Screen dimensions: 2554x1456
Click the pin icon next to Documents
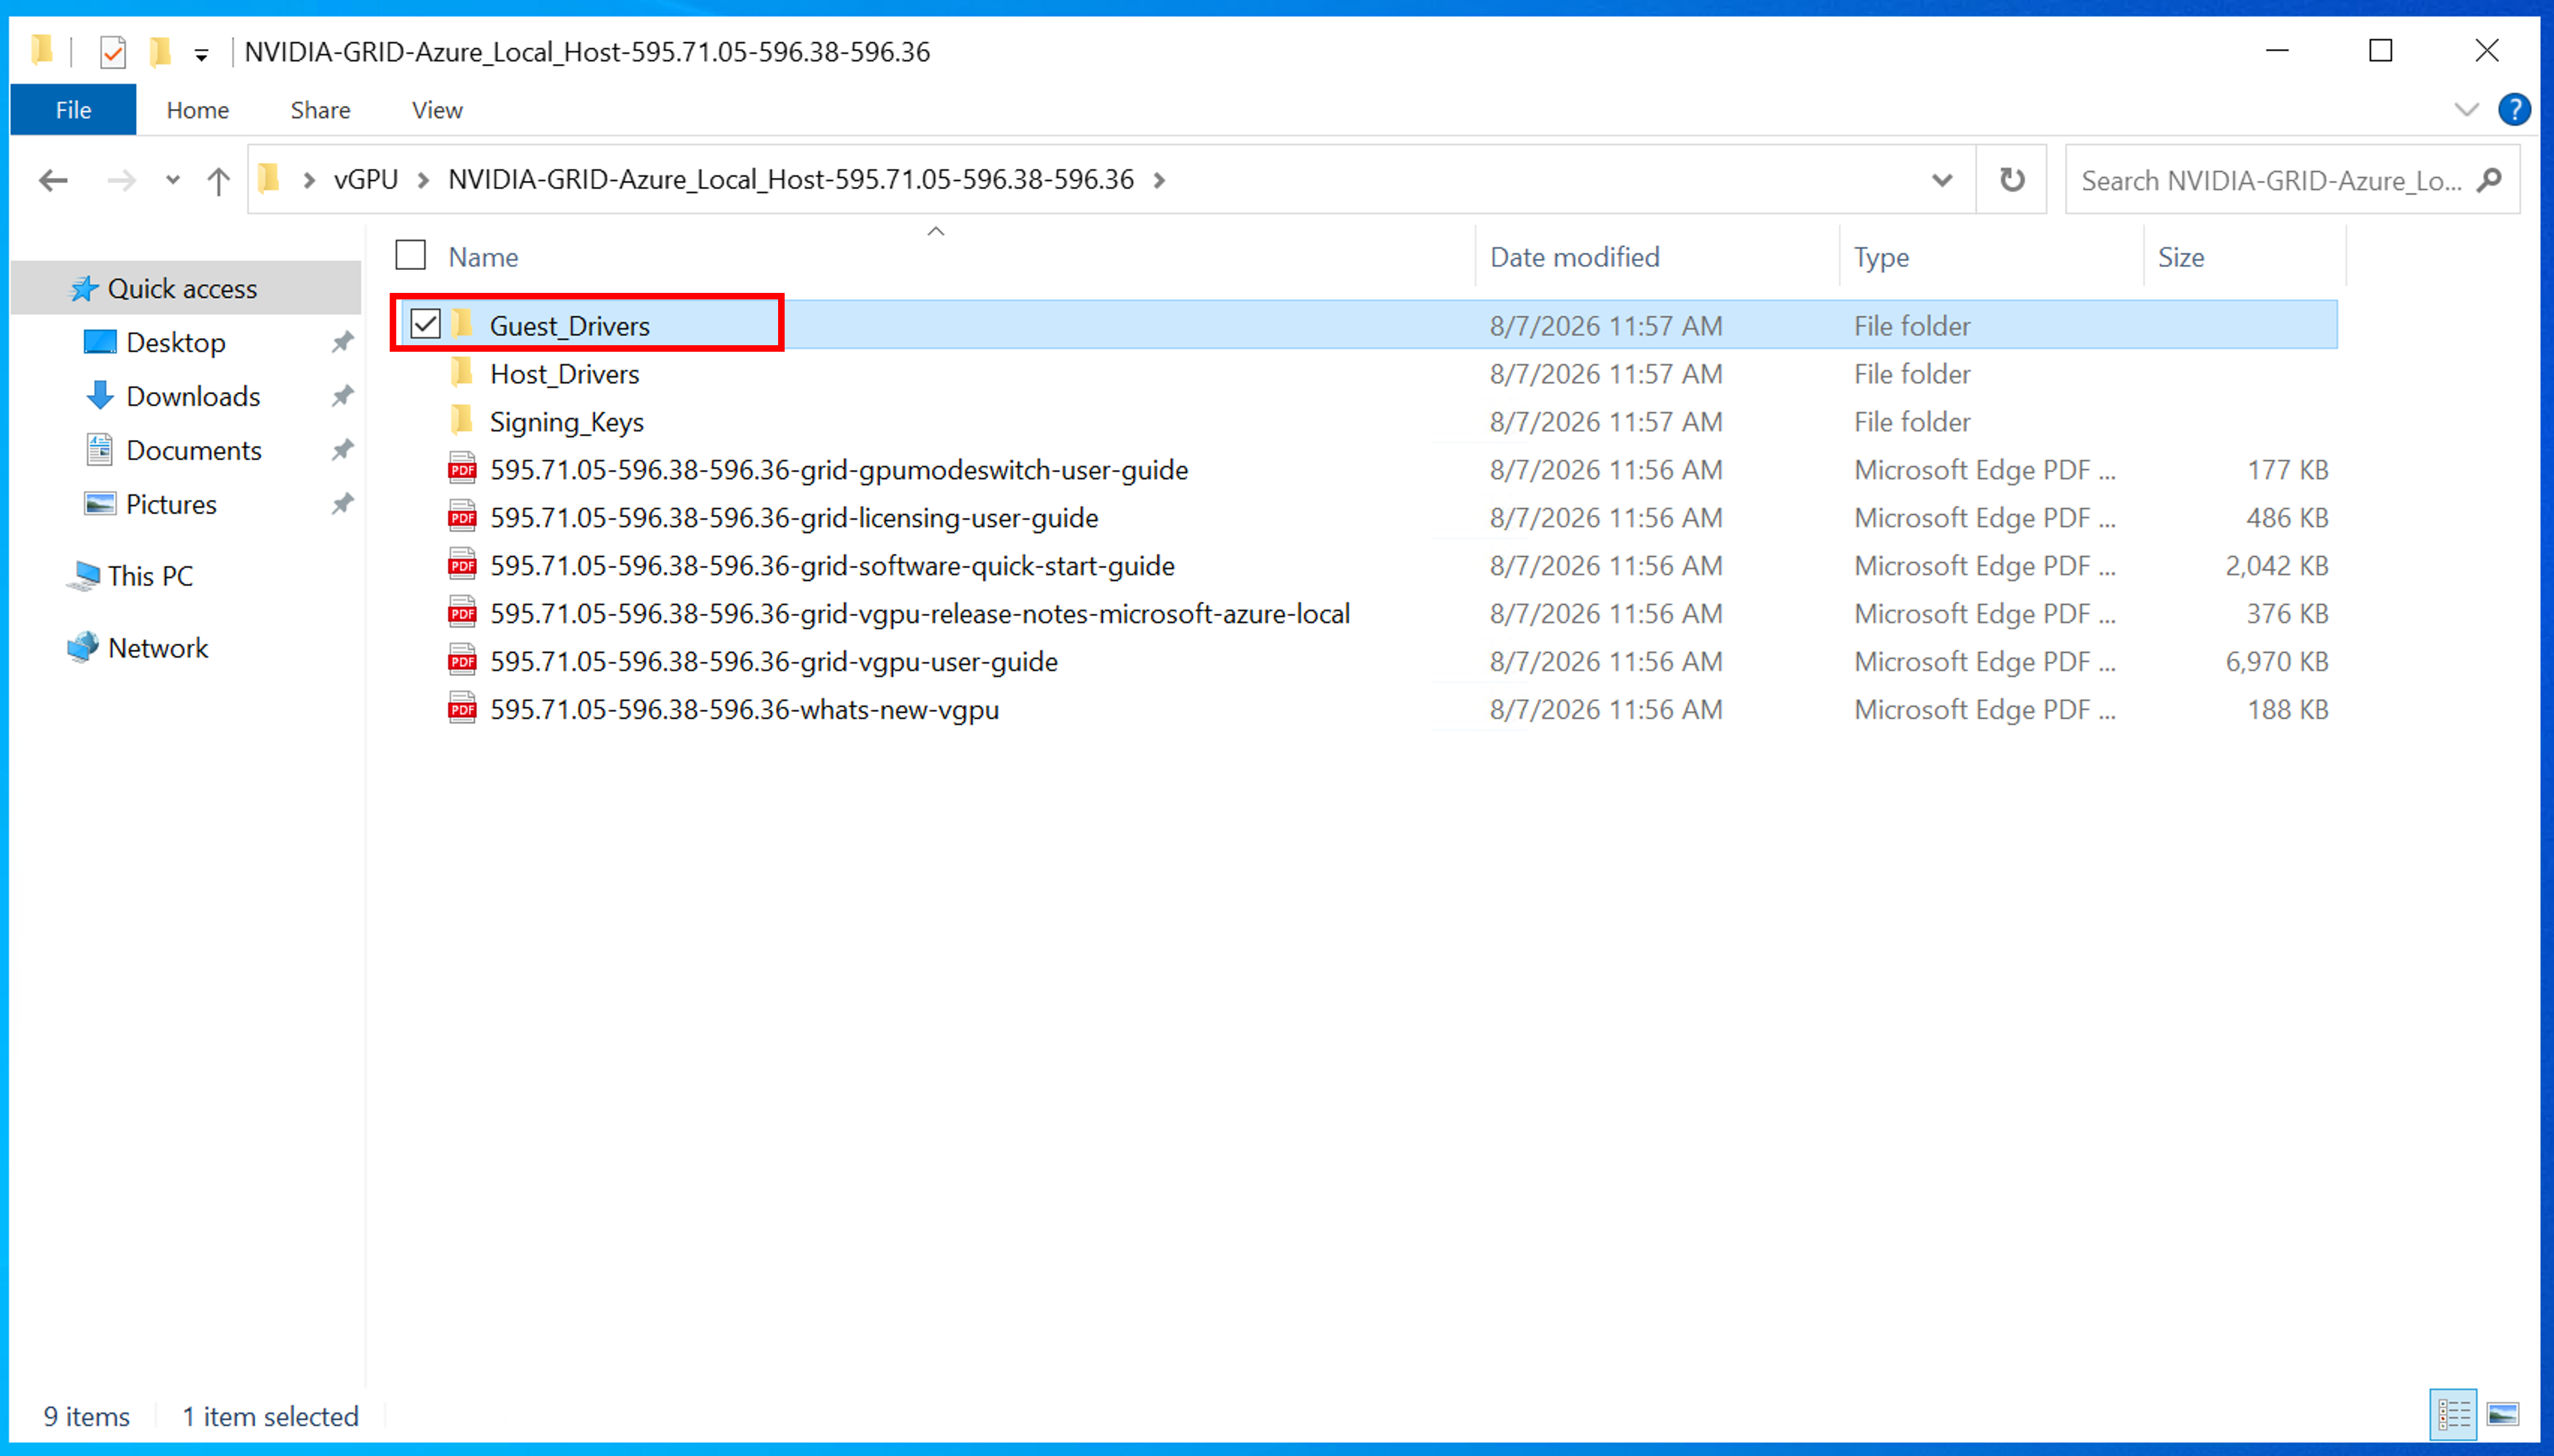click(343, 450)
